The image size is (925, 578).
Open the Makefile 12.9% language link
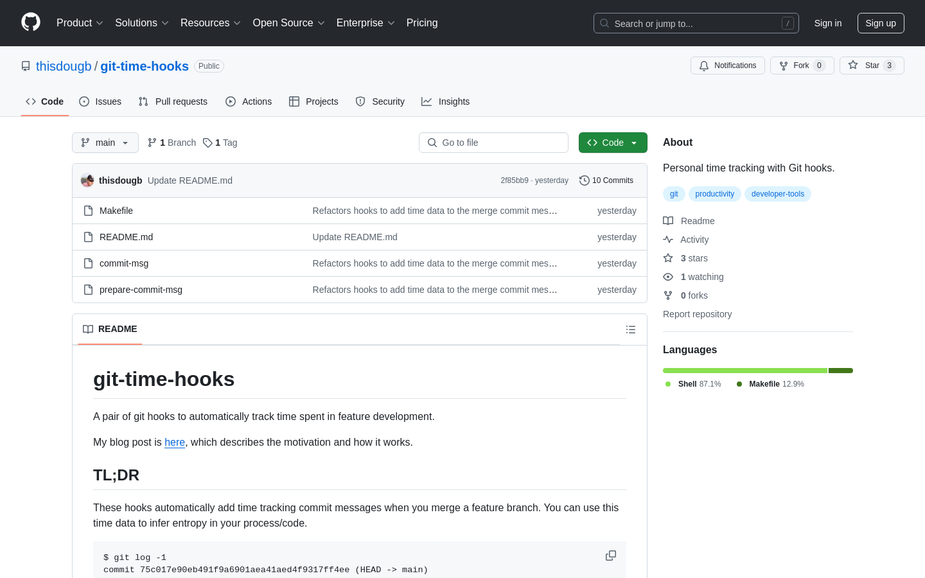770,384
